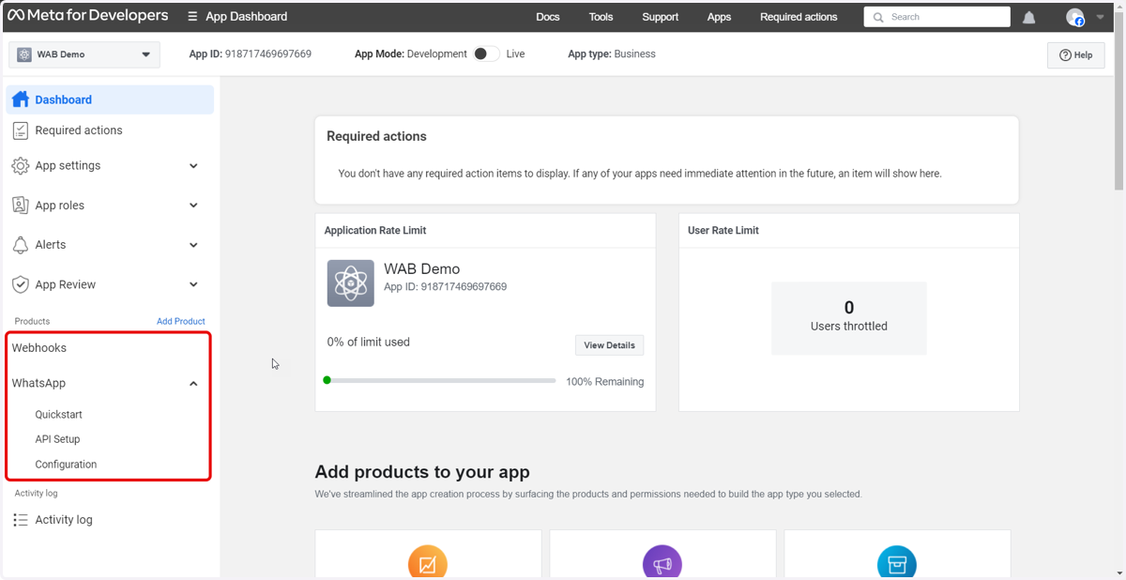Click the notifications bell icon
Image resolution: width=1126 pixels, height=580 pixels.
coord(1029,18)
